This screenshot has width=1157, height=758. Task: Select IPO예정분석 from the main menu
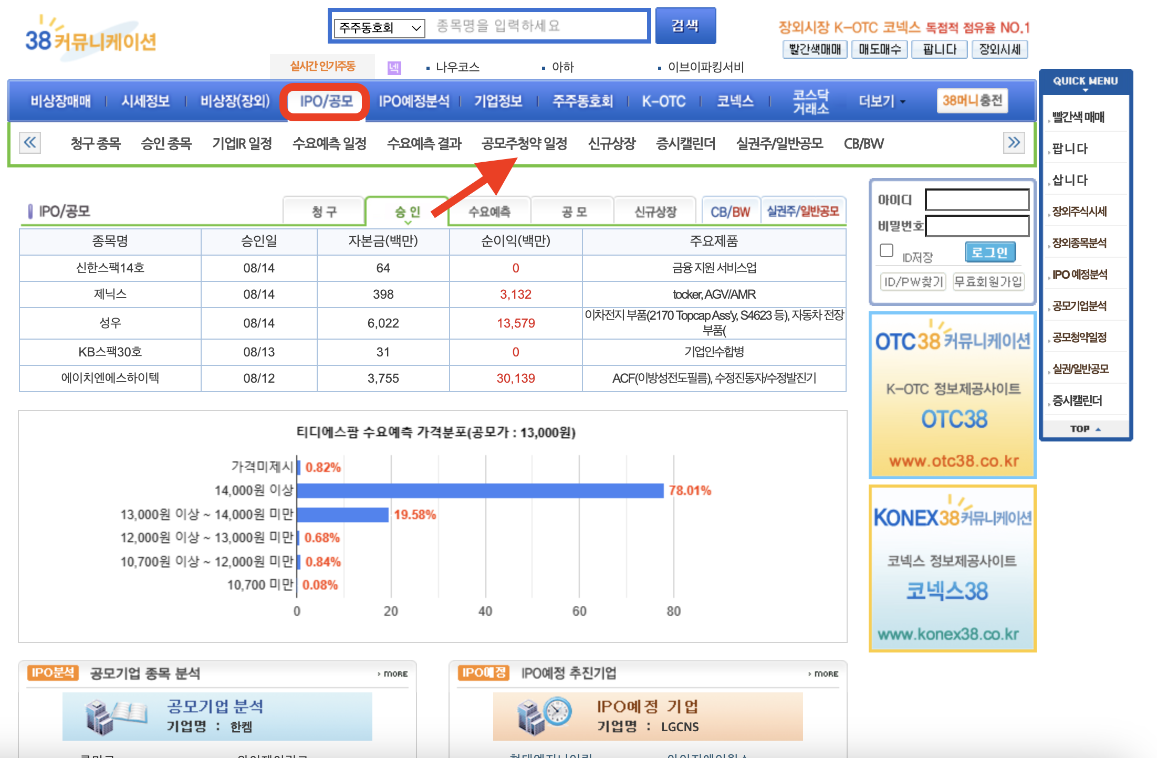click(414, 101)
